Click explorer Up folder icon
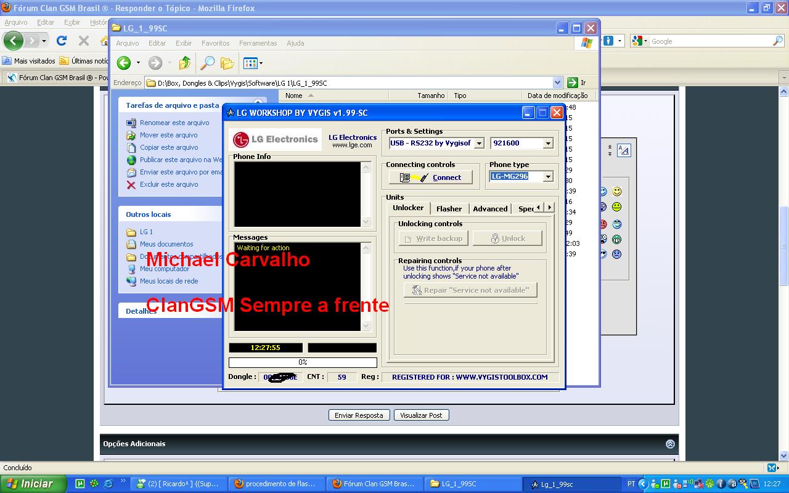Viewport: 789px width, 493px height. 184,63
